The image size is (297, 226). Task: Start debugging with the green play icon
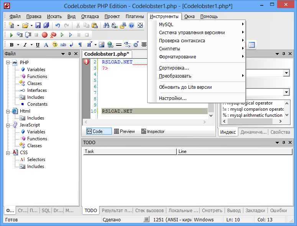[x=11, y=35]
